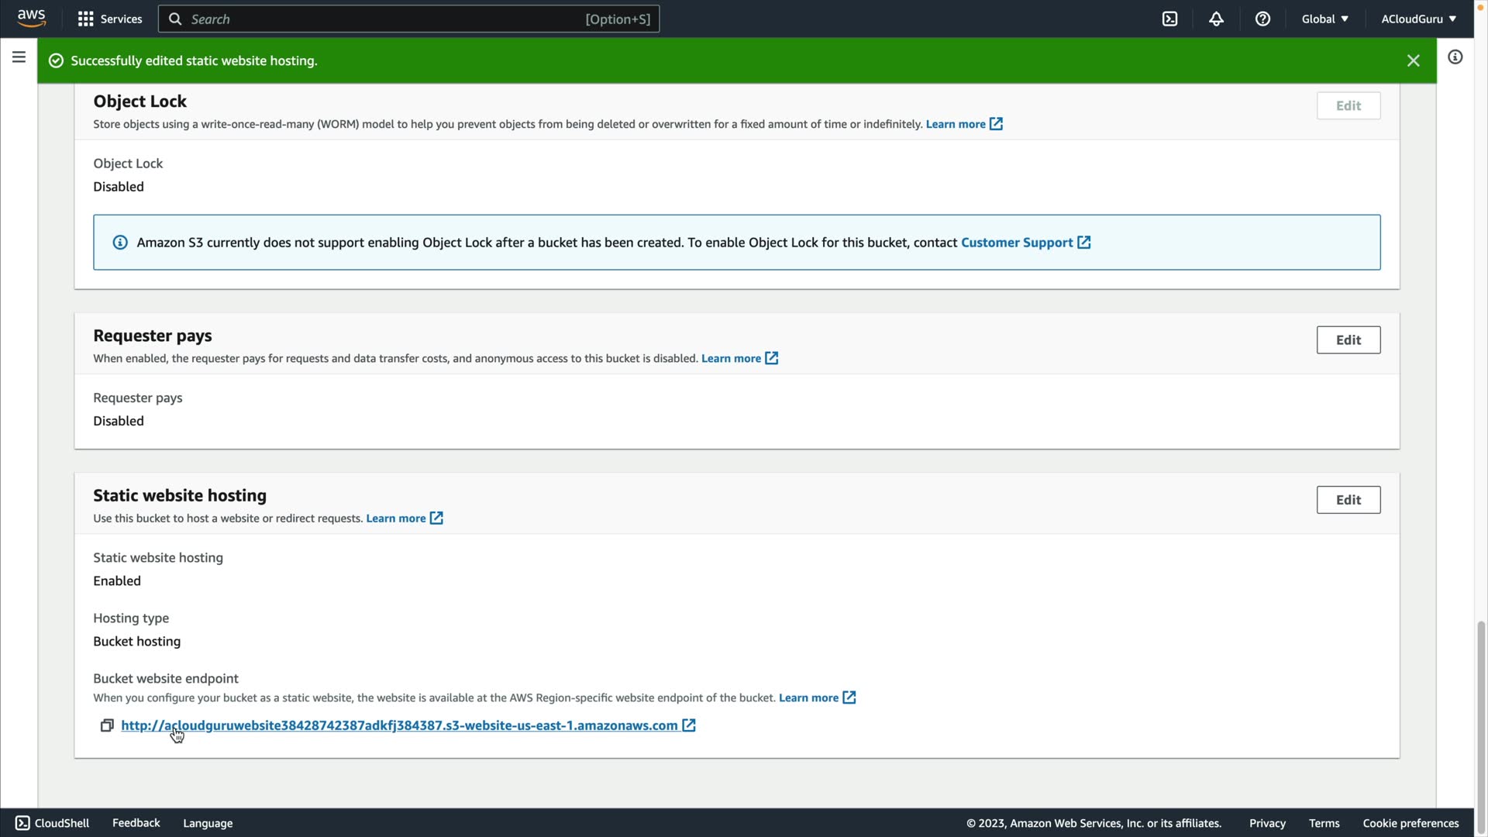The image size is (1488, 837).
Task: Click Edit for Requester pays
Action: [x=1348, y=340]
